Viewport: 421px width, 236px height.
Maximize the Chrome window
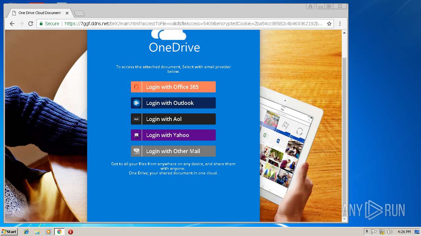pyautogui.click(x=329, y=6)
